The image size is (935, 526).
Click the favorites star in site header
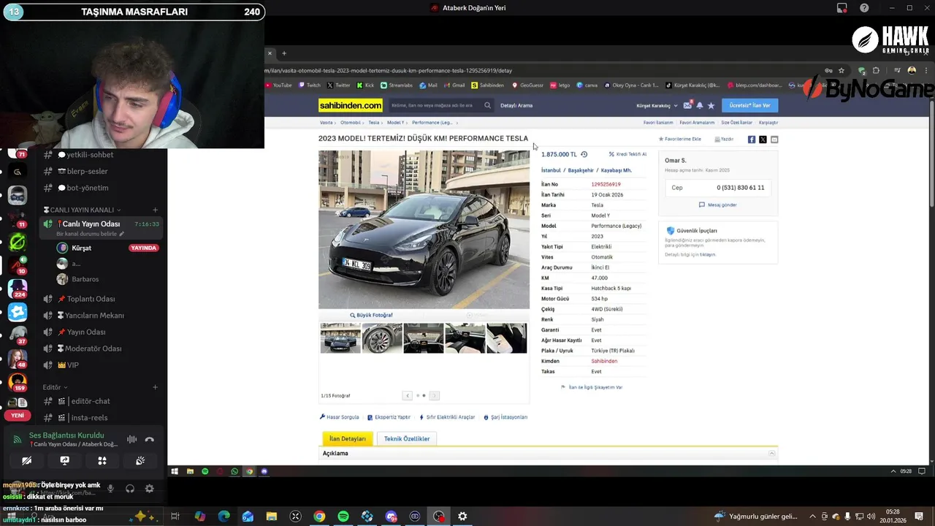[711, 105]
